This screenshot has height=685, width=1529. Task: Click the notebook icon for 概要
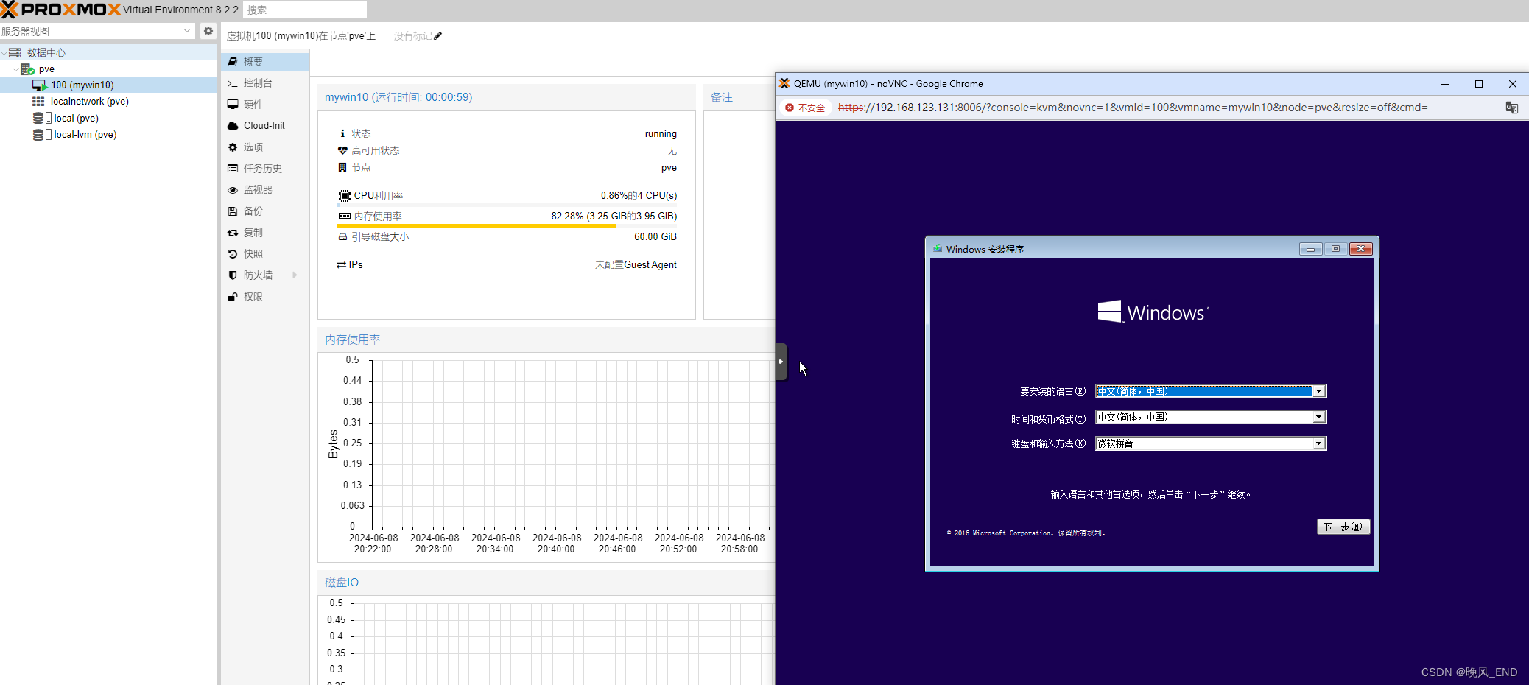coord(233,62)
